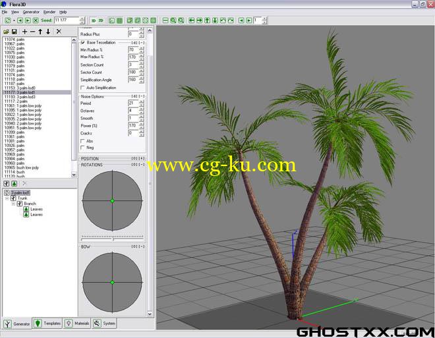Toggle the Base Tessellation checkbox
The height and width of the screenshot is (338, 435).
pos(82,43)
